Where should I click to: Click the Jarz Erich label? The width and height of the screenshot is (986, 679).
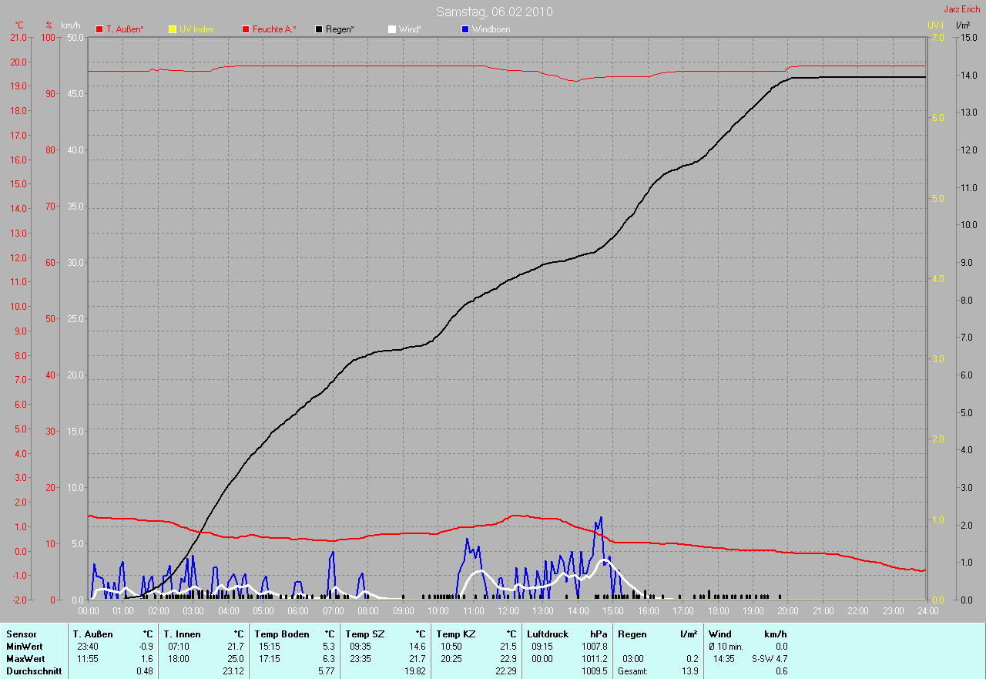(962, 9)
